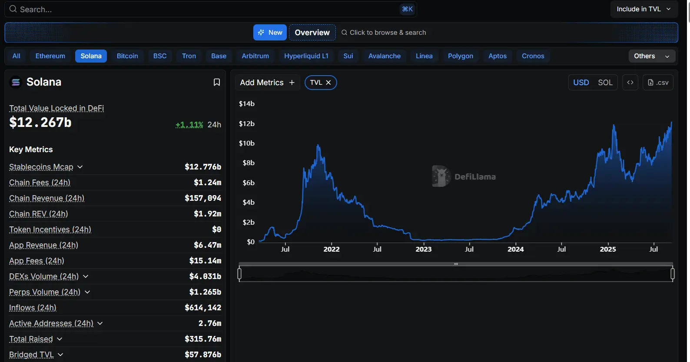Click the search magnifier icon
This screenshot has width=690, height=362.
click(13, 9)
